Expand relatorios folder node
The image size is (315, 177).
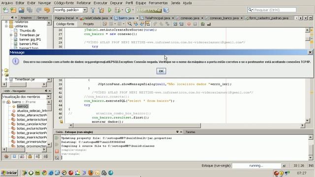click(6, 22)
